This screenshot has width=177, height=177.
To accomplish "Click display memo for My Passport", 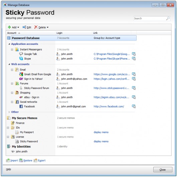I will click(x=101, y=132).
